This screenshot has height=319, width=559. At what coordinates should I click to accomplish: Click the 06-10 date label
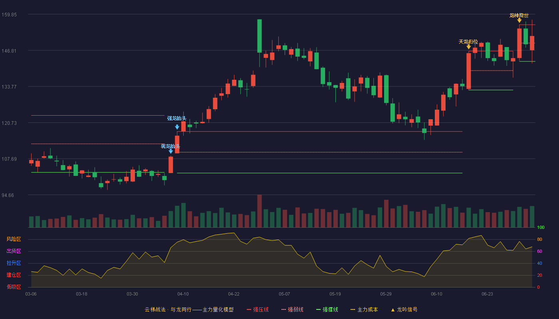436,294
